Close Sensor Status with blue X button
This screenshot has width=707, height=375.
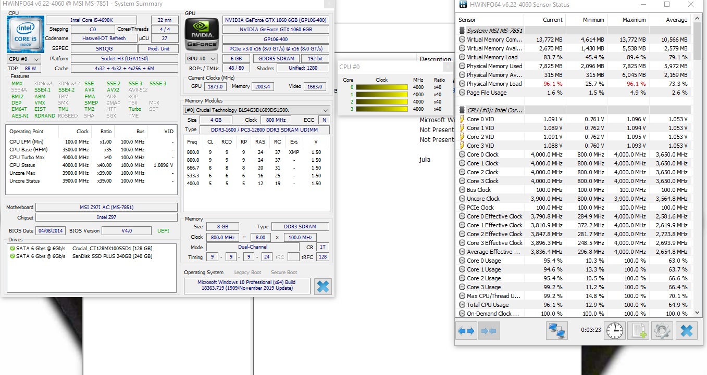coord(686,330)
